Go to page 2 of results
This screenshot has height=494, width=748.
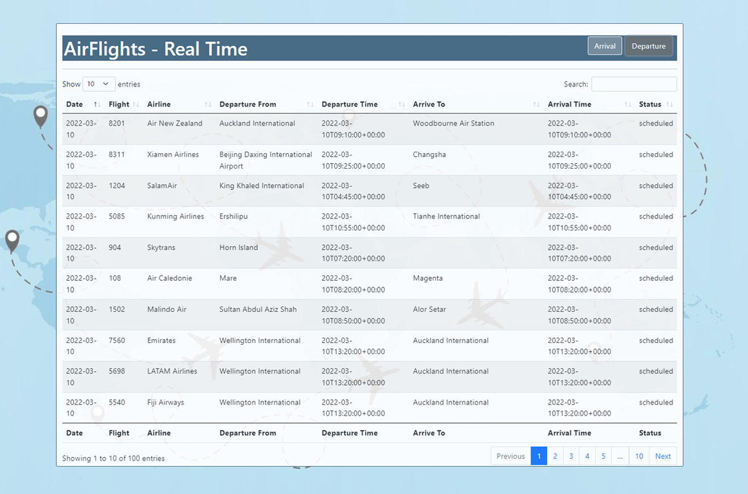(x=555, y=456)
